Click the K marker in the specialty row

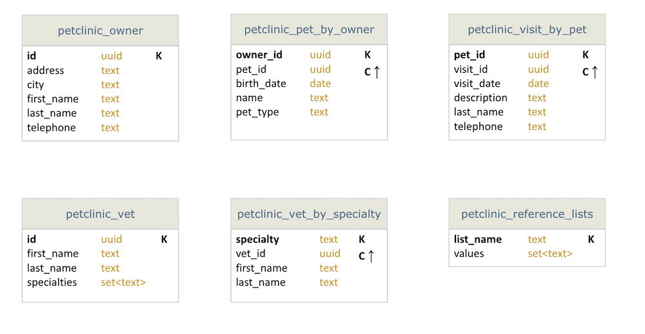click(362, 239)
